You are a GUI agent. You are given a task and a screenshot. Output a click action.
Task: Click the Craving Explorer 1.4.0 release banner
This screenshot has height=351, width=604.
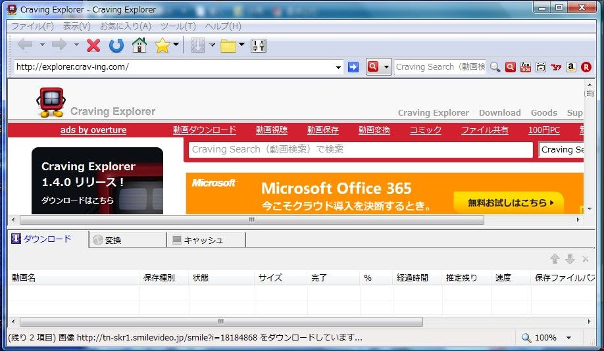tap(97, 181)
